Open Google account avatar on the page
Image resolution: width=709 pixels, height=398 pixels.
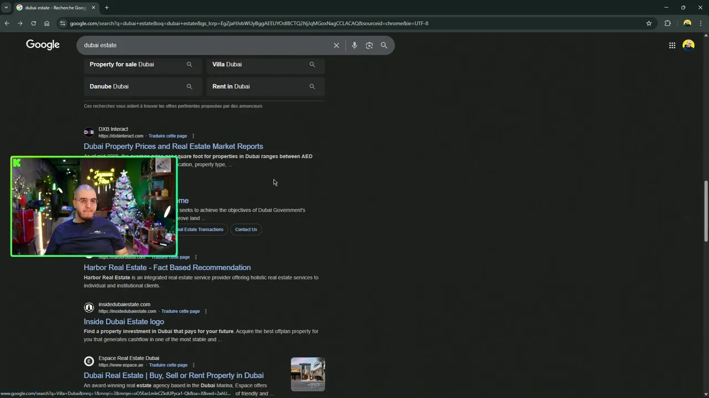pos(689,45)
